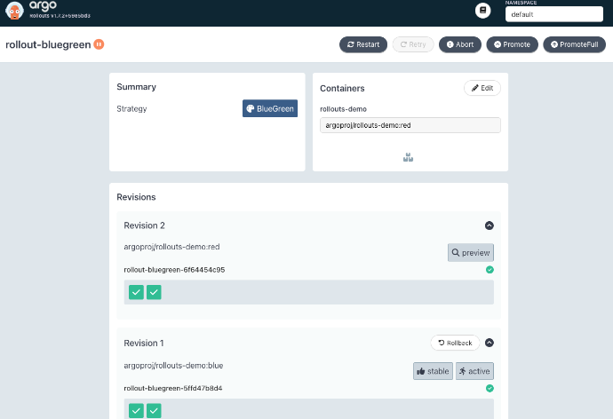Select second pod checkmark in Revision 1
613x419 pixels.
(154, 411)
